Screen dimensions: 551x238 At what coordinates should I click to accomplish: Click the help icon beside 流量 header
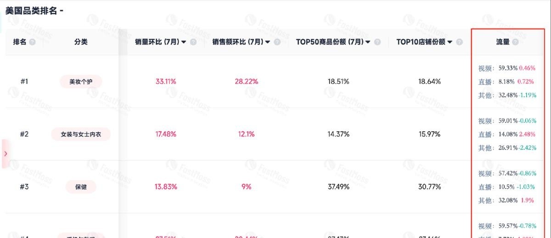[x=516, y=42]
